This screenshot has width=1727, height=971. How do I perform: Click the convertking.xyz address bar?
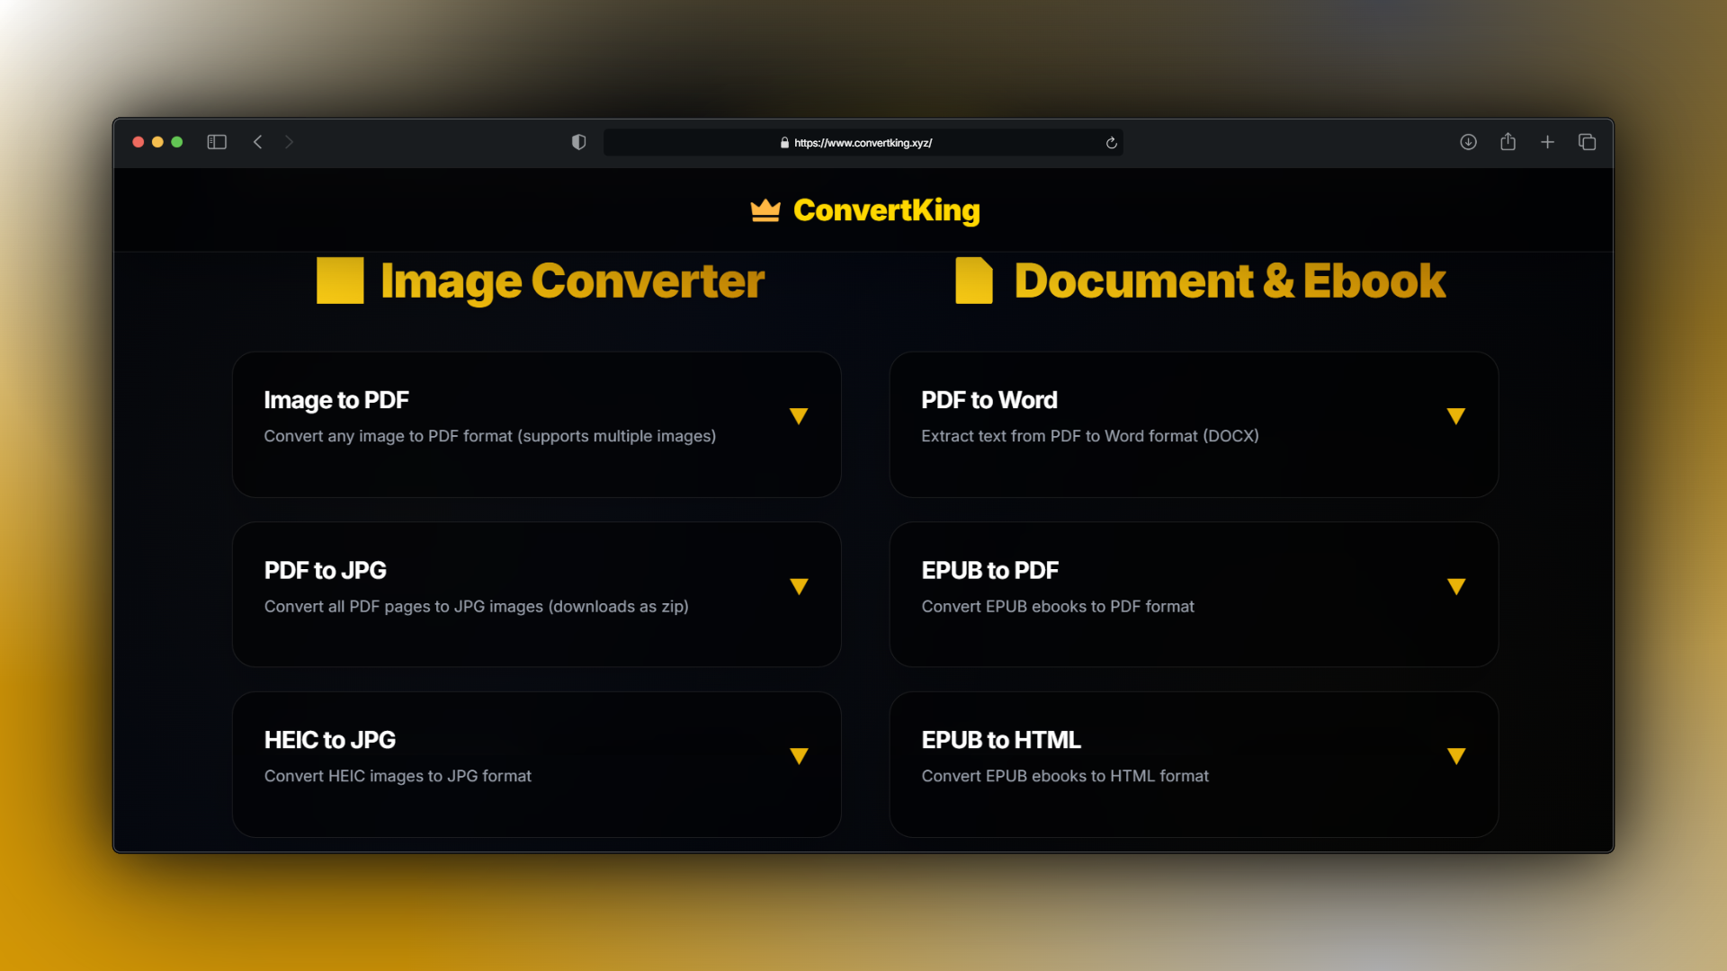pos(862,143)
